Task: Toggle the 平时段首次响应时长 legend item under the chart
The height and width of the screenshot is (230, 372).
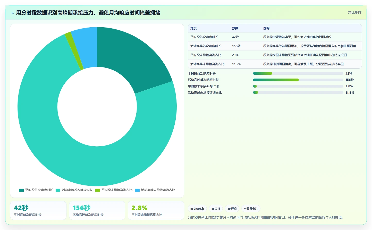Action: tap(36, 190)
